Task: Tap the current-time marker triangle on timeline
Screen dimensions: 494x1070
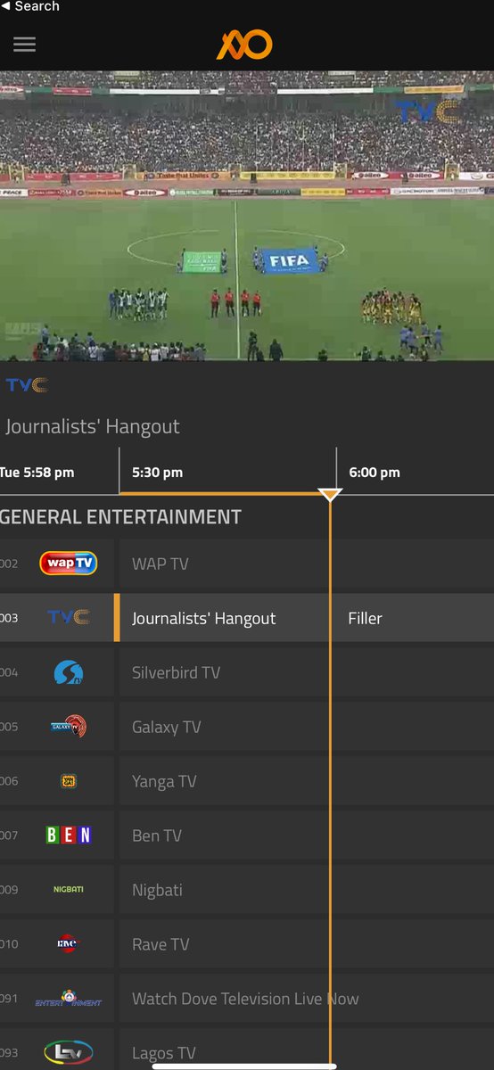Action: pos(330,494)
